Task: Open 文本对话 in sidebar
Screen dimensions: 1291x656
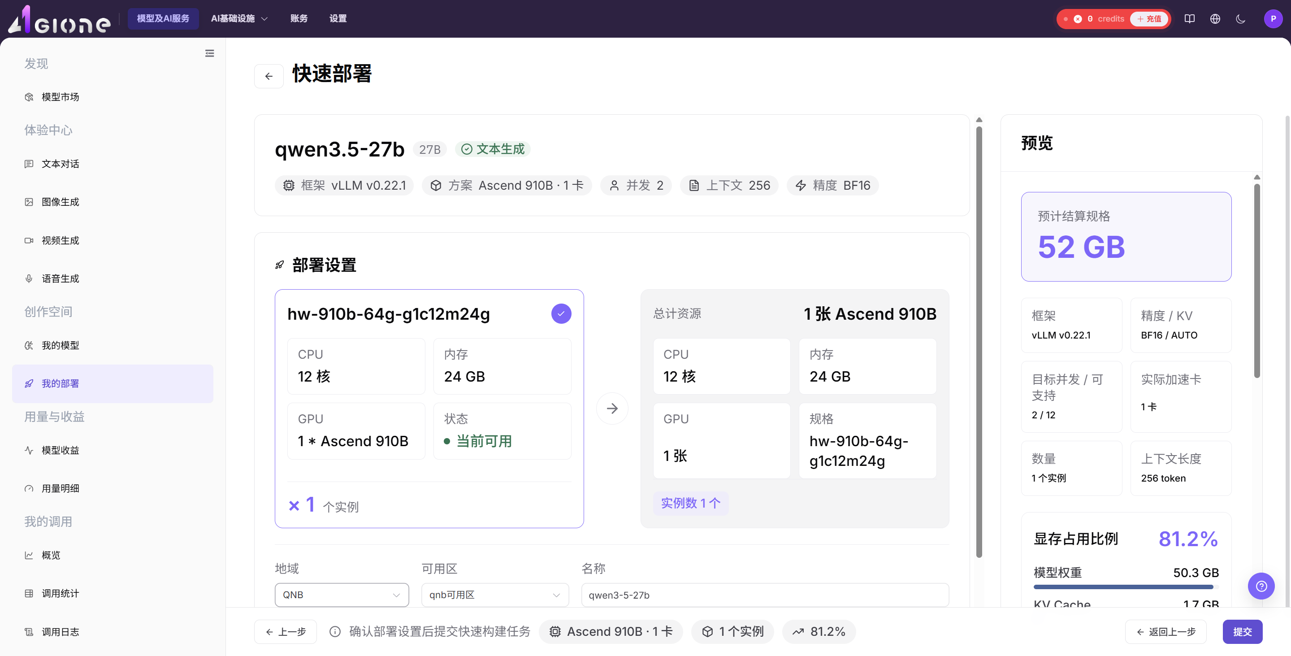Action: 113,164
